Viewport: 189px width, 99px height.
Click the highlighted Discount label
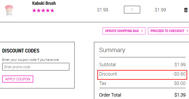click(108, 74)
